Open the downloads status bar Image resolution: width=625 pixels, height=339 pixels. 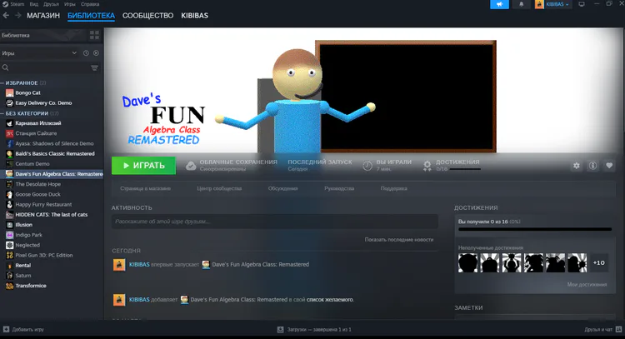click(314, 330)
